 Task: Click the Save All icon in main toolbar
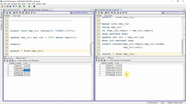point(10,6)
